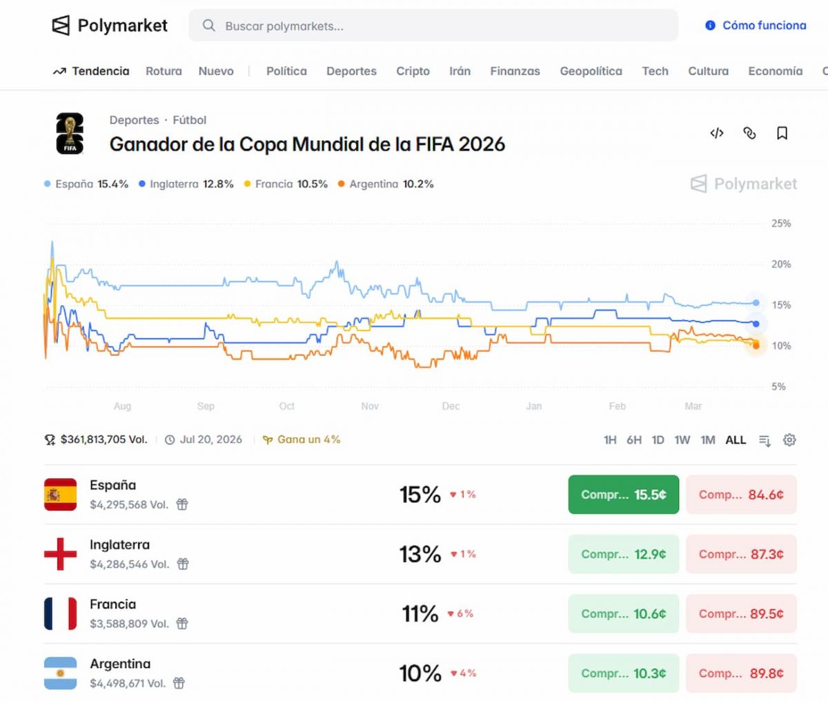Viewport: 828px width, 701px height.
Task: Select the 1M time range control
Action: (708, 440)
